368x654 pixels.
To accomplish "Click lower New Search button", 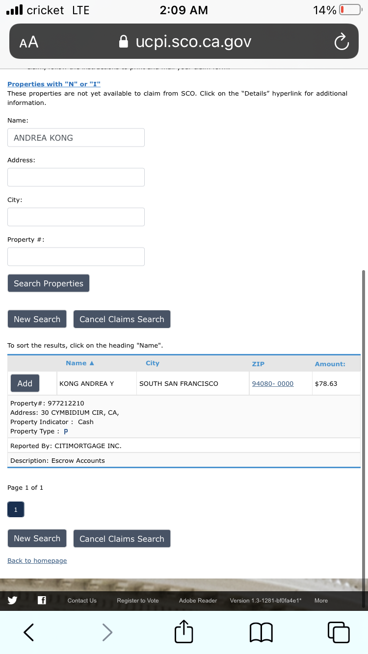I will pyautogui.click(x=37, y=538).
